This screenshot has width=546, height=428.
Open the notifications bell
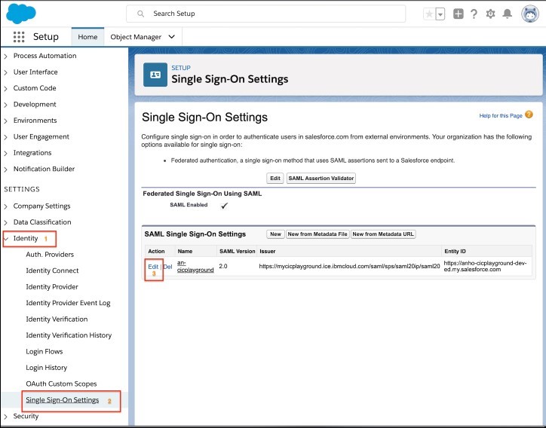[508, 14]
